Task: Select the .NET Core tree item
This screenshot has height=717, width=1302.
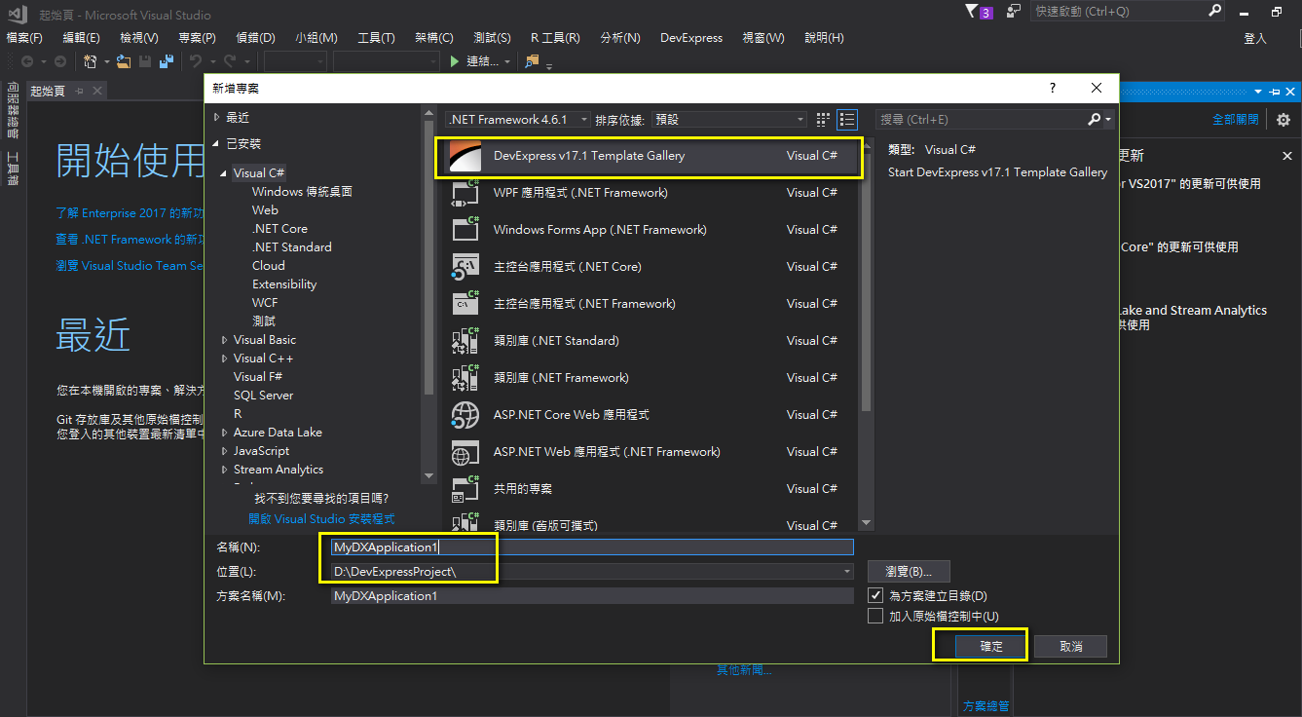Action: coord(279,229)
